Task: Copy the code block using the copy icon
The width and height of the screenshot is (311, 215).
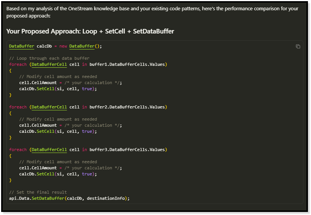Action: [x=298, y=46]
